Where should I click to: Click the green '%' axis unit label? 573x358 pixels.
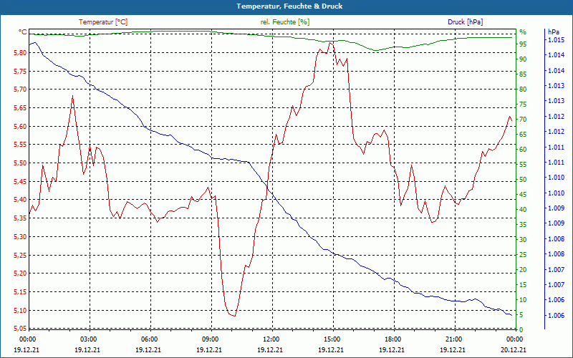[x=523, y=32]
